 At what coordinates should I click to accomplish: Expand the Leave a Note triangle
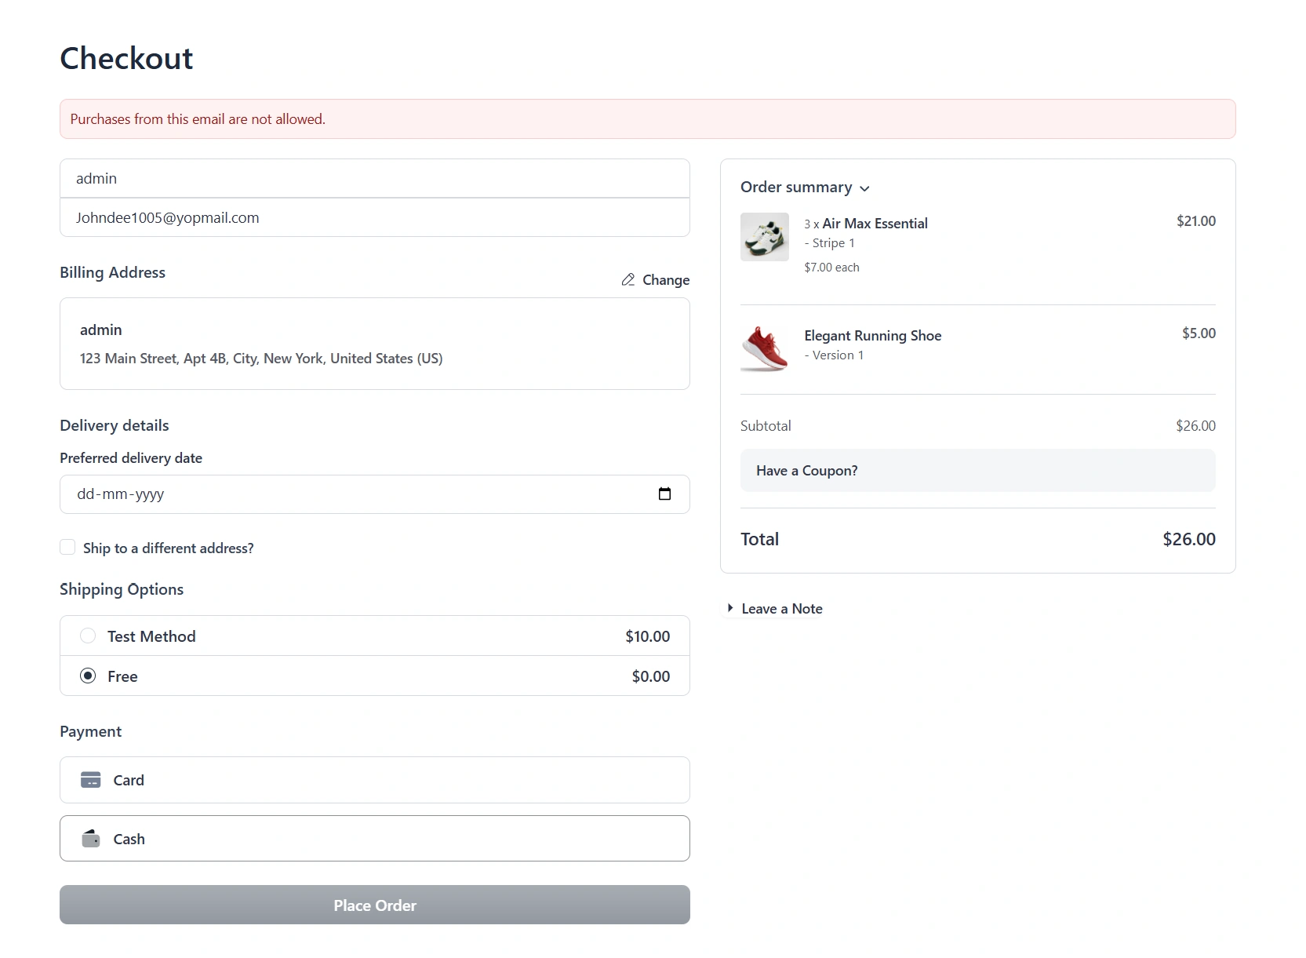pyautogui.click(x=730, y=608)
